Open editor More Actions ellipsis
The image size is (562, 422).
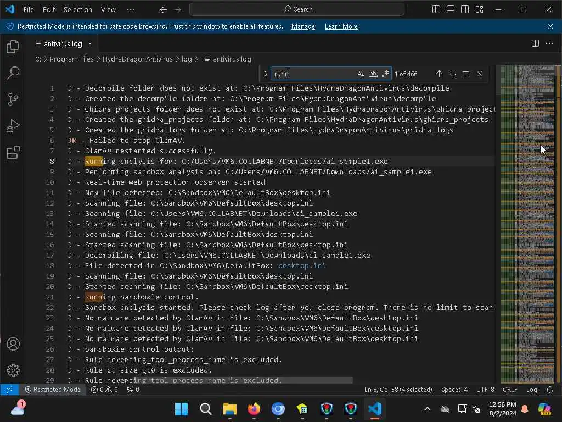[549, 43]
